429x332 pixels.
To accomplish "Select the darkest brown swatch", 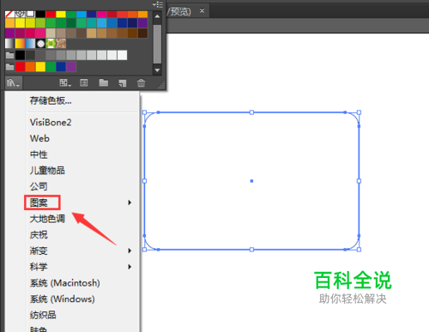I will click(142, 33).
